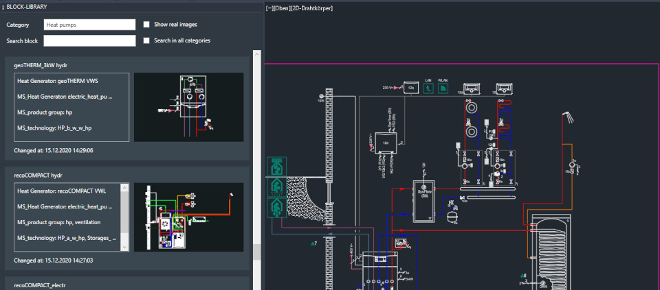Click the recoCOMPACT_electr block title
660x290 pixels.
(40, 285)
